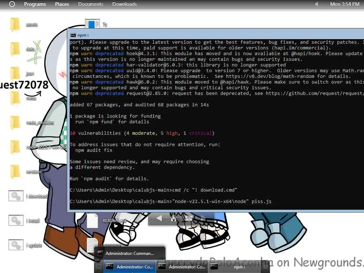This screenshot has height=273, width=364.
Task: Click '1 package is looking for funding' line
Action: point(115,116)
